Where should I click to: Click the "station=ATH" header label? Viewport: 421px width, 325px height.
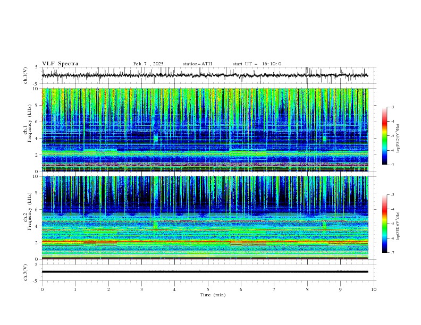[x=197, y=64]
